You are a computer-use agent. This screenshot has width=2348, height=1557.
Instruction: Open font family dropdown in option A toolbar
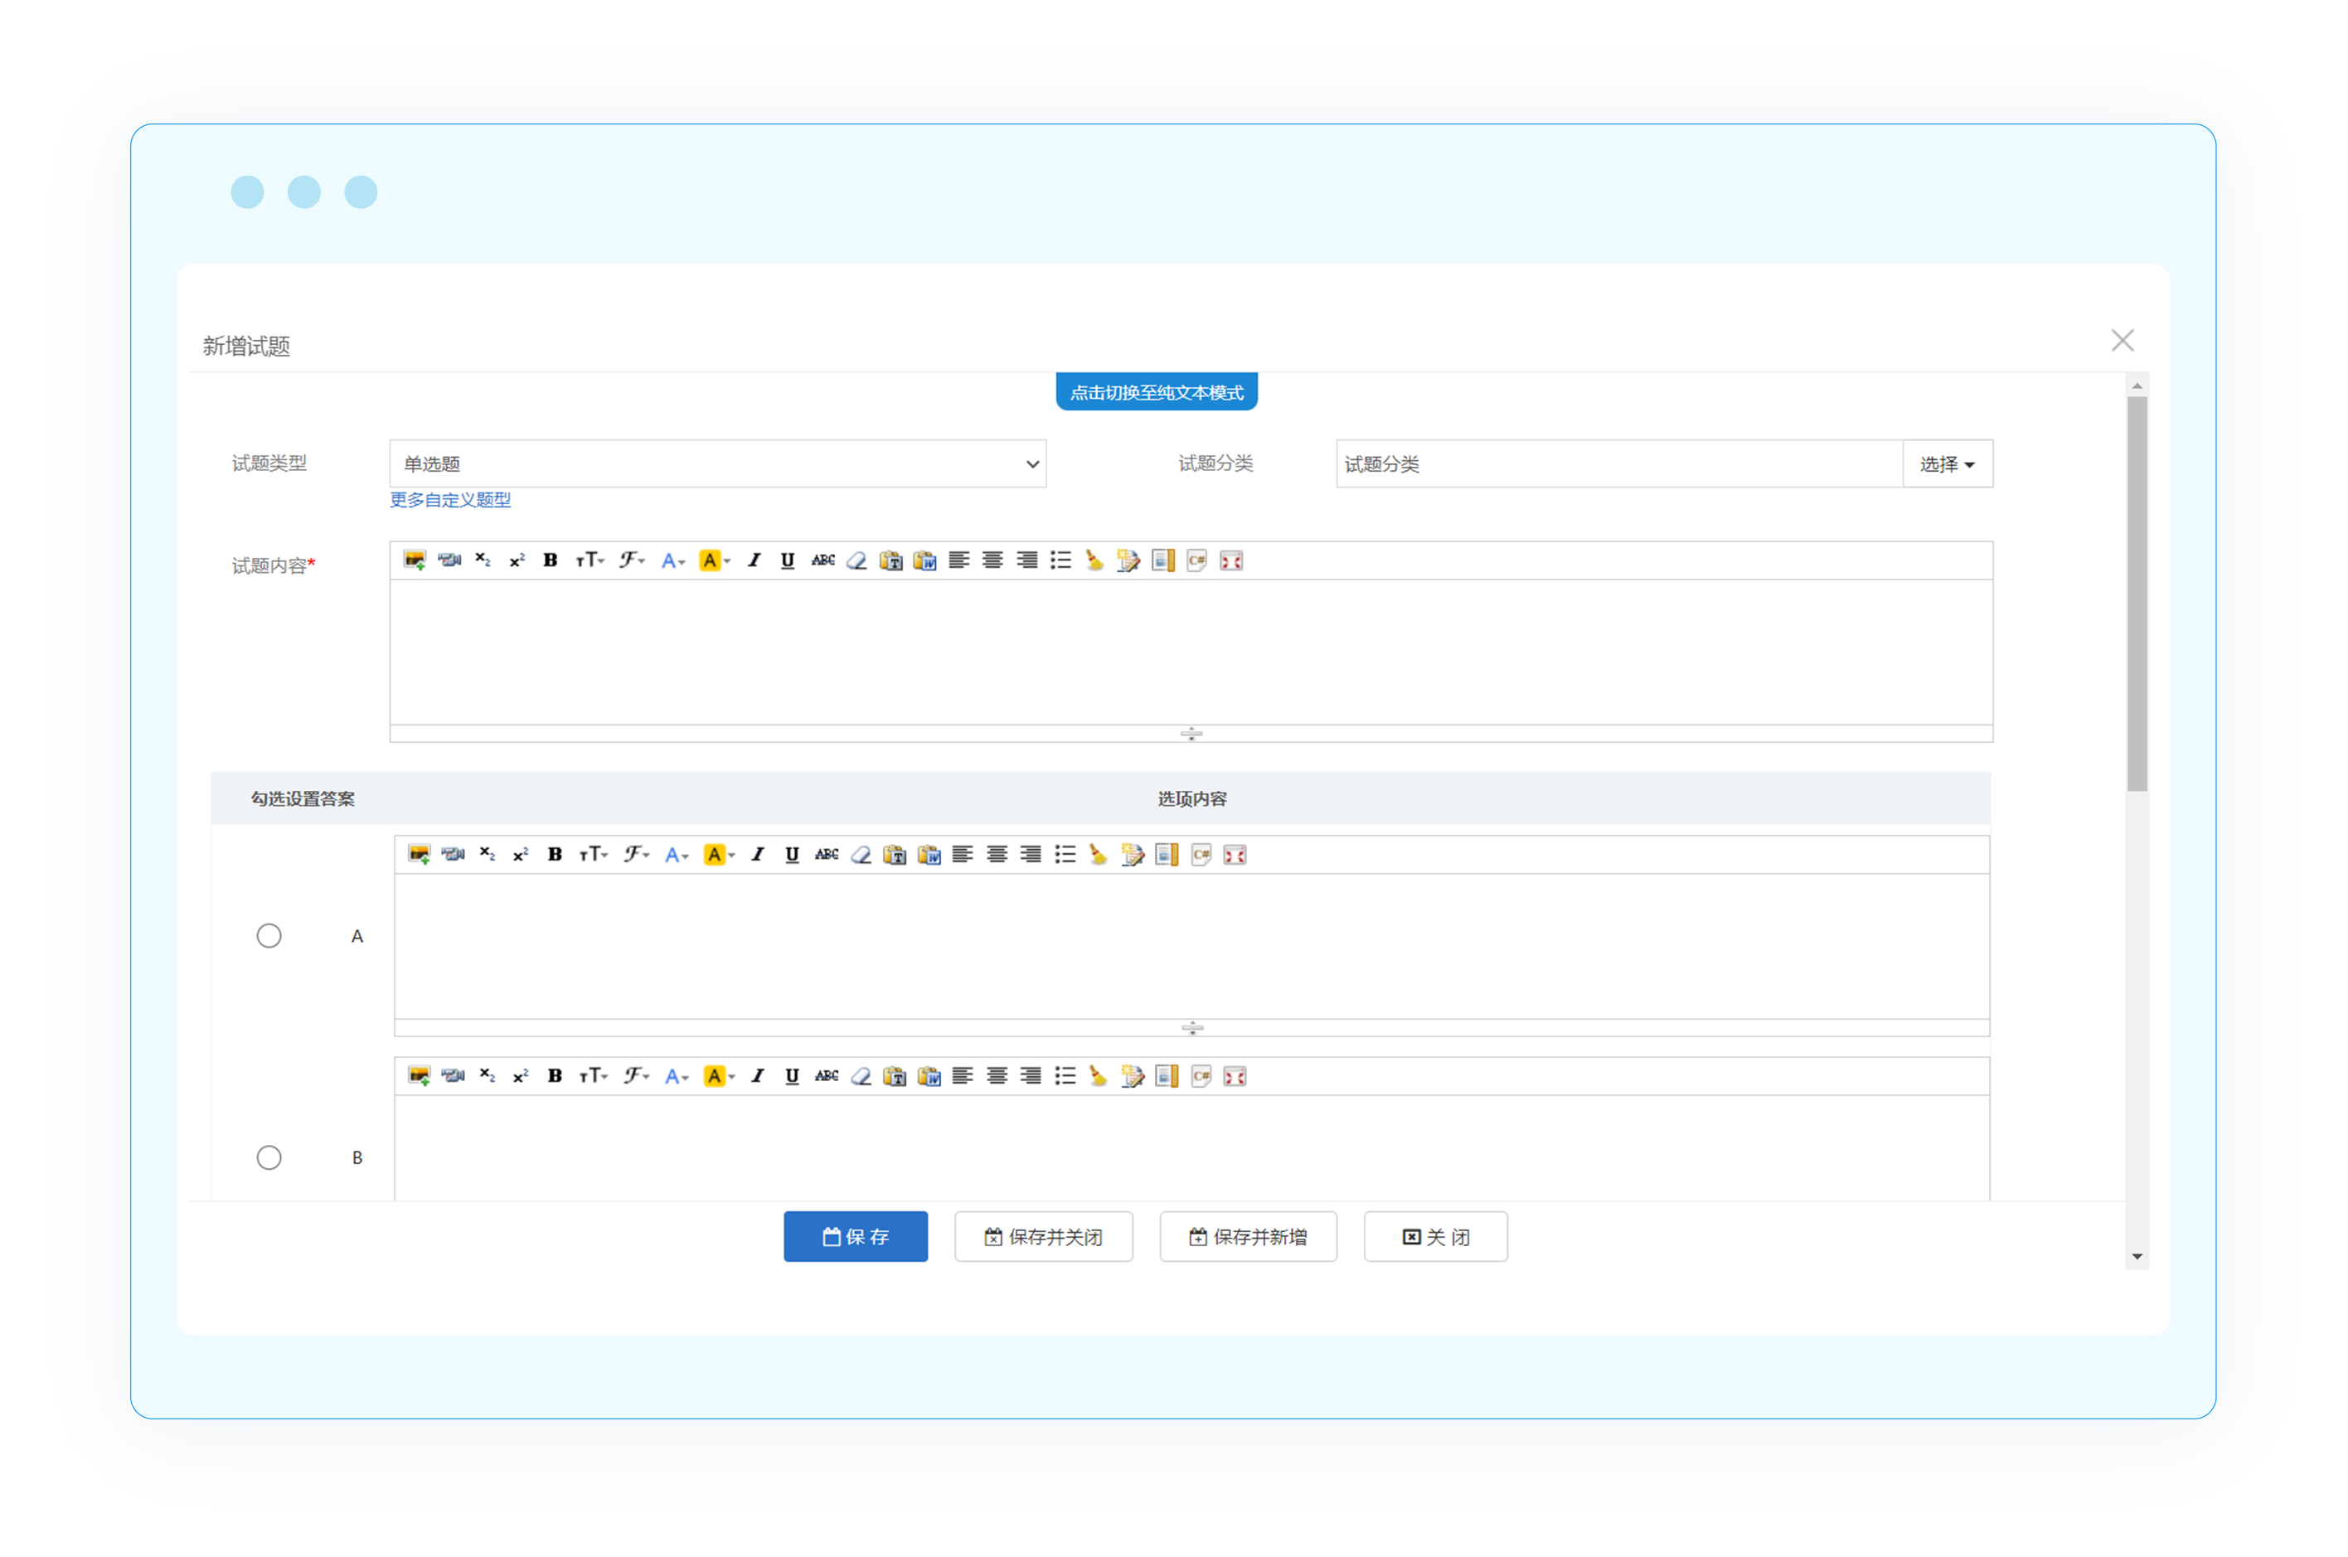(635, 854)
